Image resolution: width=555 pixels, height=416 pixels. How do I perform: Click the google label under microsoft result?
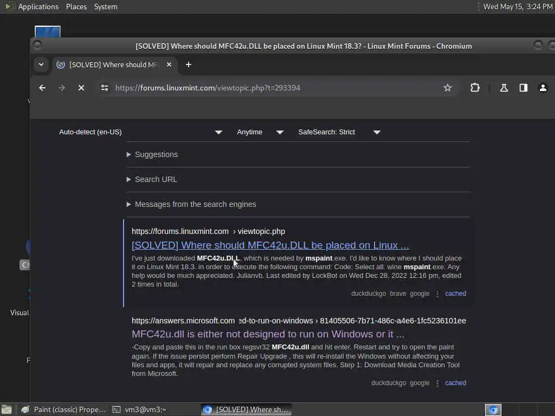coord(420,383)
